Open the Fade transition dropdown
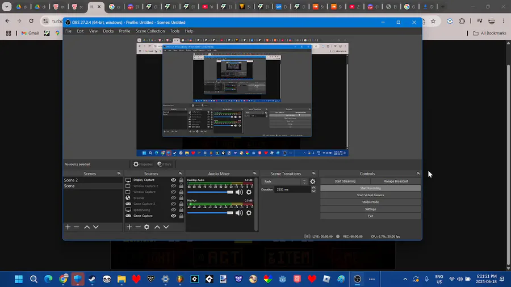511x287 pixels. pos(285,182)
